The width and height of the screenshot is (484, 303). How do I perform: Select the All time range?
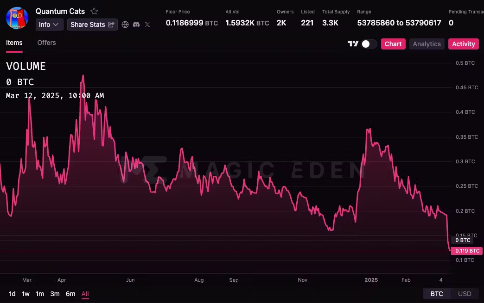pos(85,294)
